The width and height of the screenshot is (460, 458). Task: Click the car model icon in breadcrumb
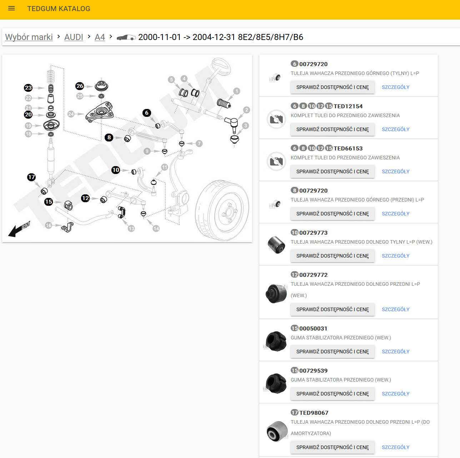(126, 38)
